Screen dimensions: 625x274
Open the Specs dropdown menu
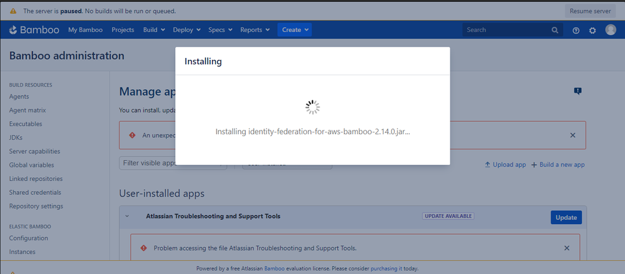(x=220, y=30)
